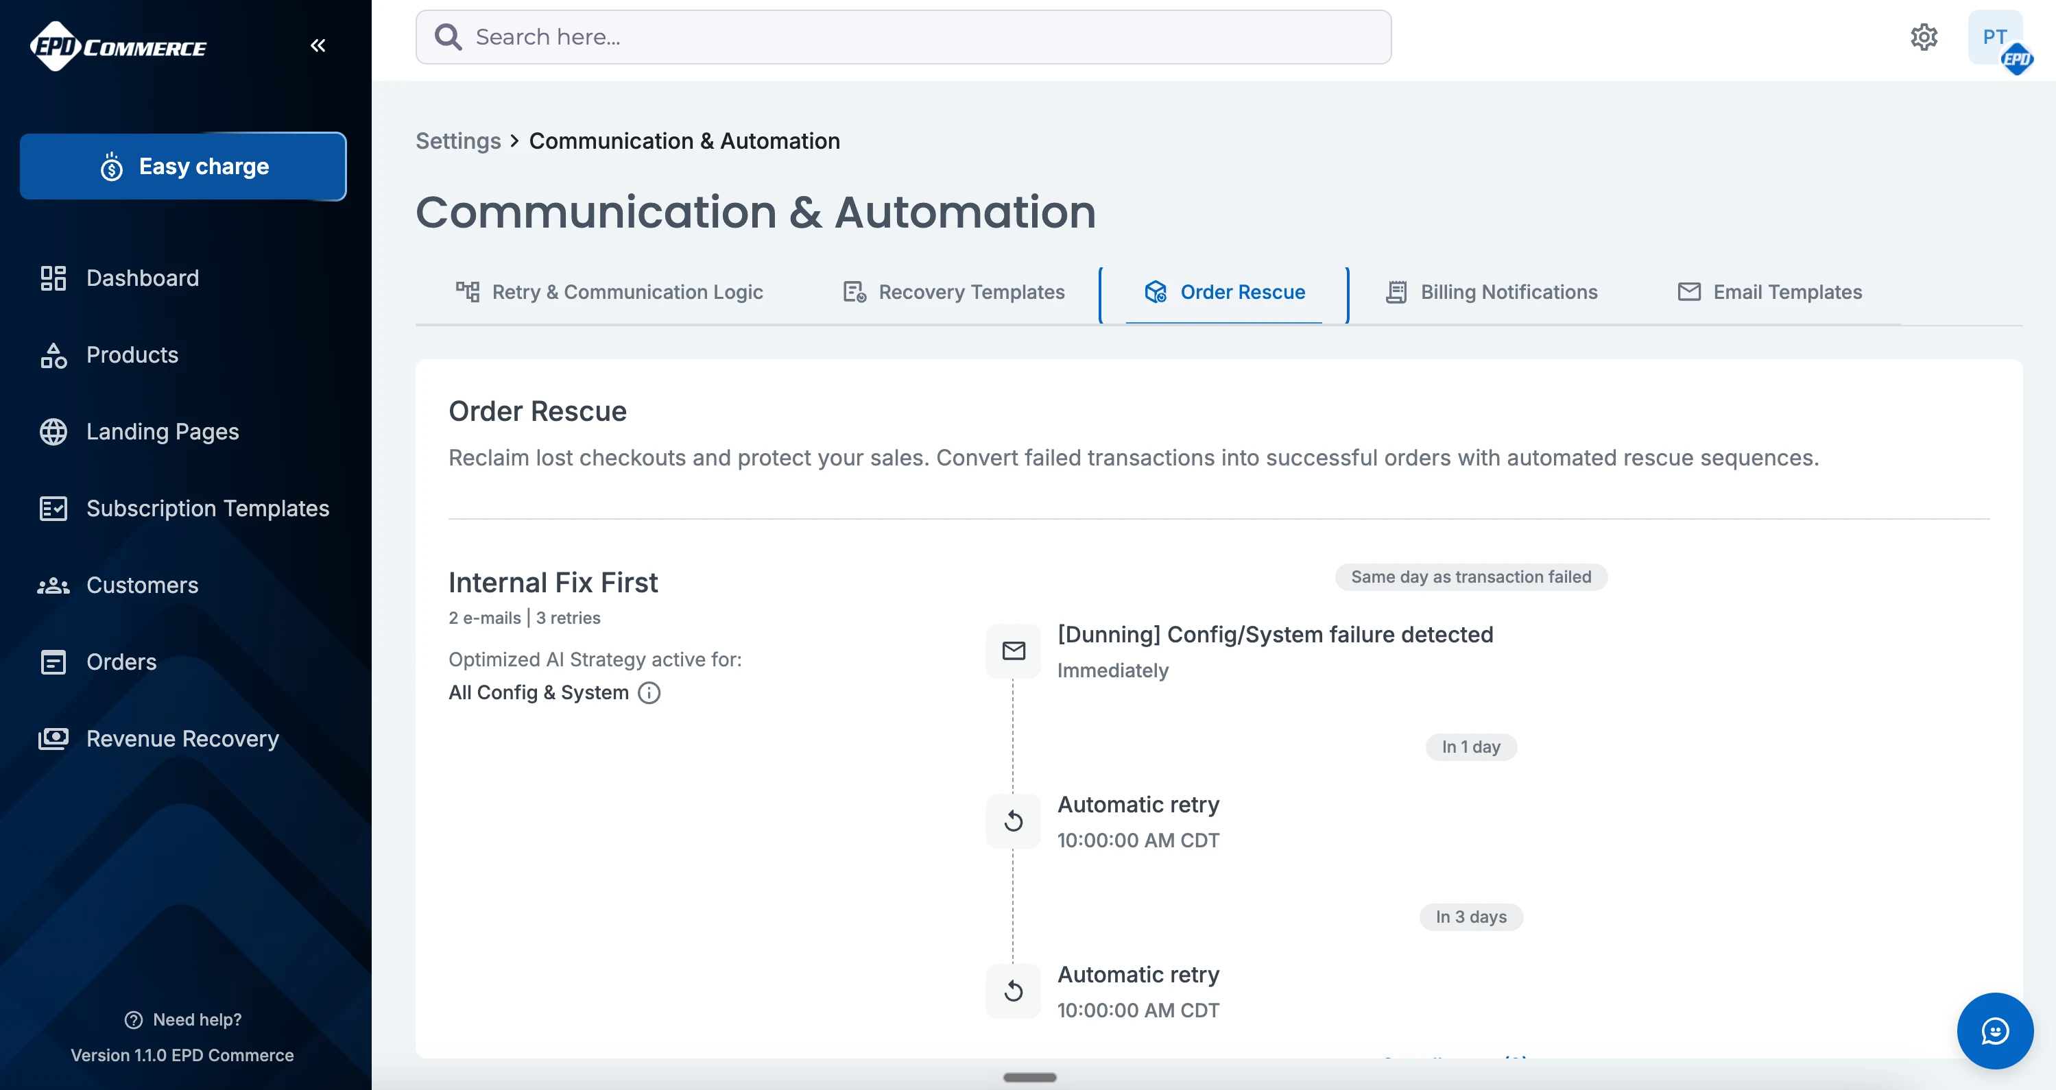This screenshot has width=2056, height=1090.
Task: Click the Need help question icon
Action: 133,1020
